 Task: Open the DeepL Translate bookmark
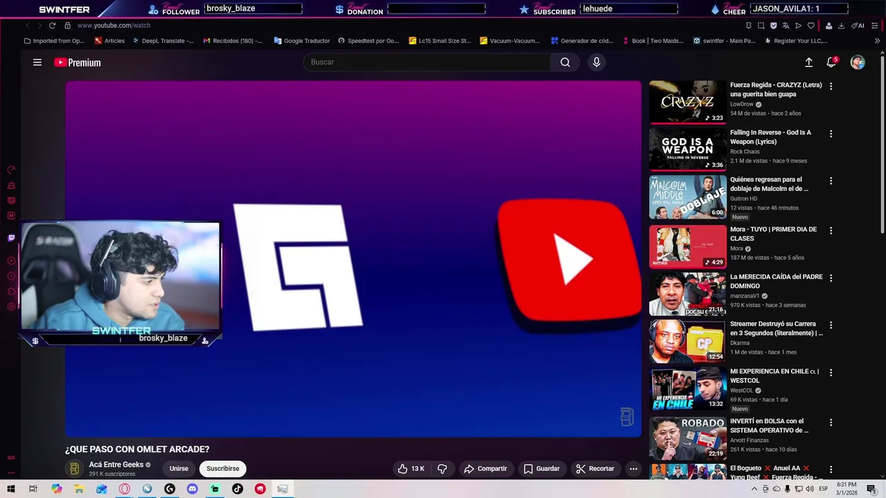[162, 41]
